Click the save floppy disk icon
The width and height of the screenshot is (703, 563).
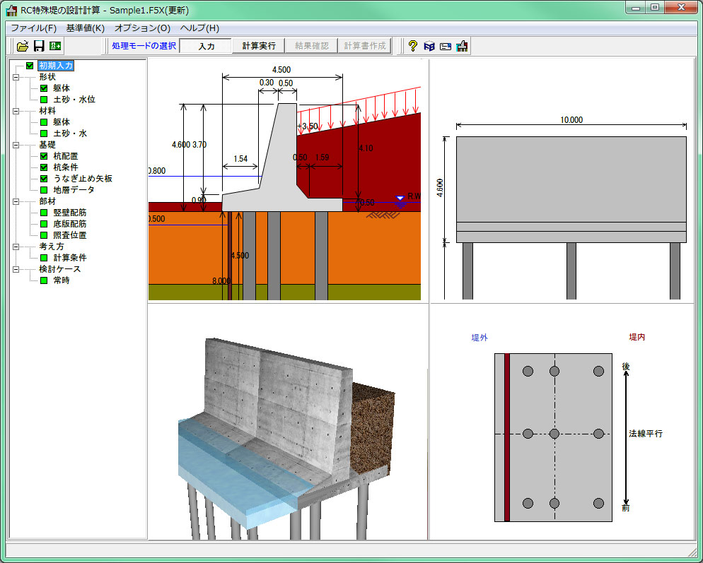(39, 46)
